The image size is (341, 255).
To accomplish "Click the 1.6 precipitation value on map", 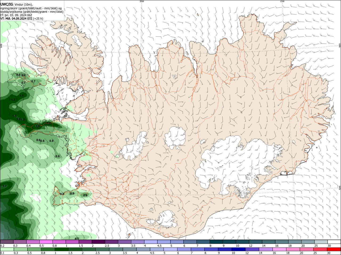I will click(x=19, y=119).
